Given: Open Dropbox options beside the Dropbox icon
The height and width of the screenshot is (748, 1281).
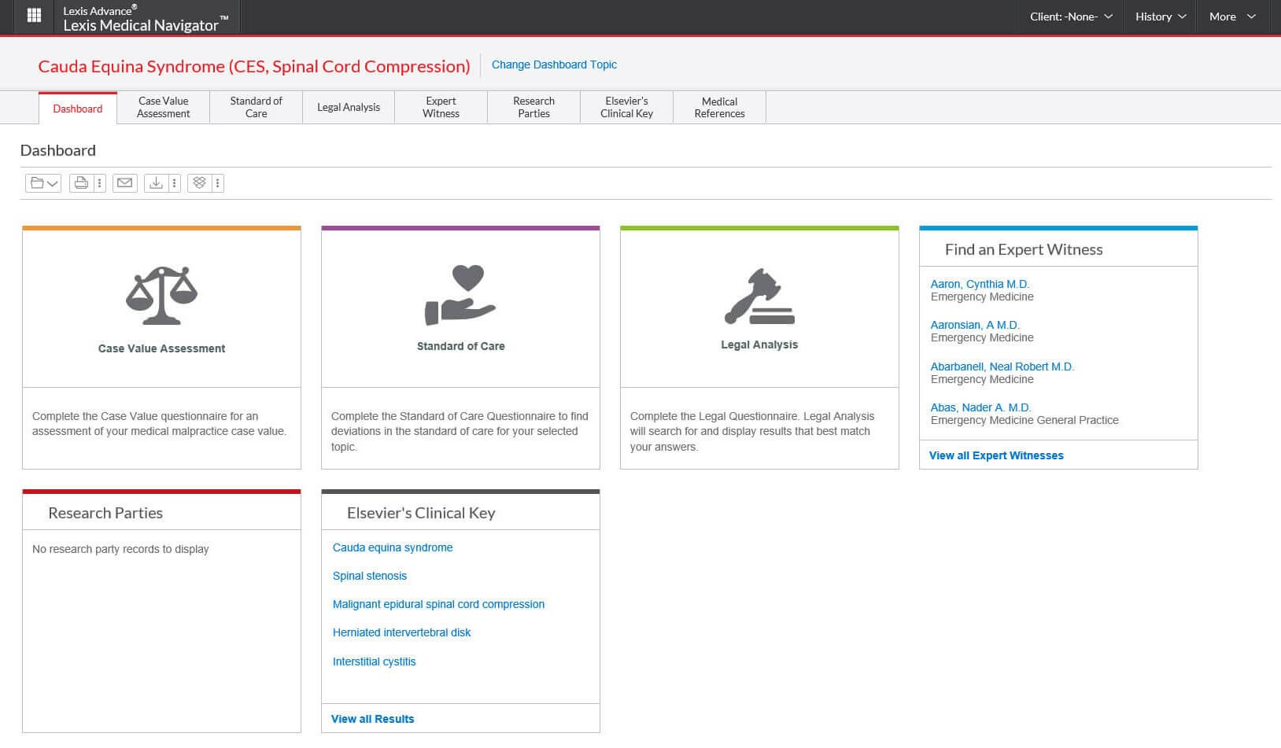Looking at the screenshot, I should tap(218, 183).
